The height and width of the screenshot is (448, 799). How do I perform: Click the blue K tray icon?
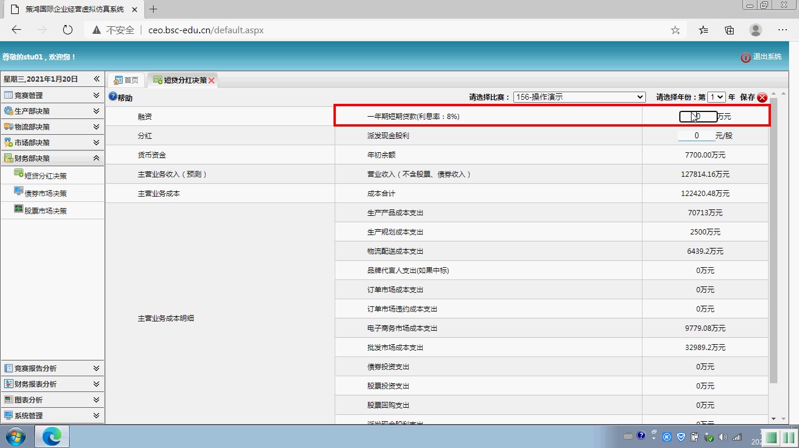(667, 436)
